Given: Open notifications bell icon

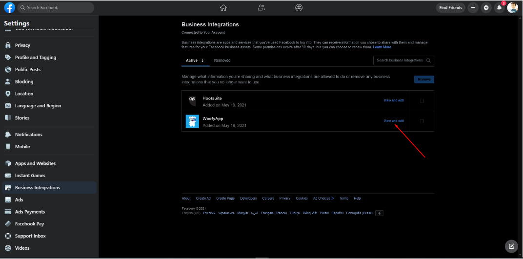Looking at the screenshot, I should (499, 8).
